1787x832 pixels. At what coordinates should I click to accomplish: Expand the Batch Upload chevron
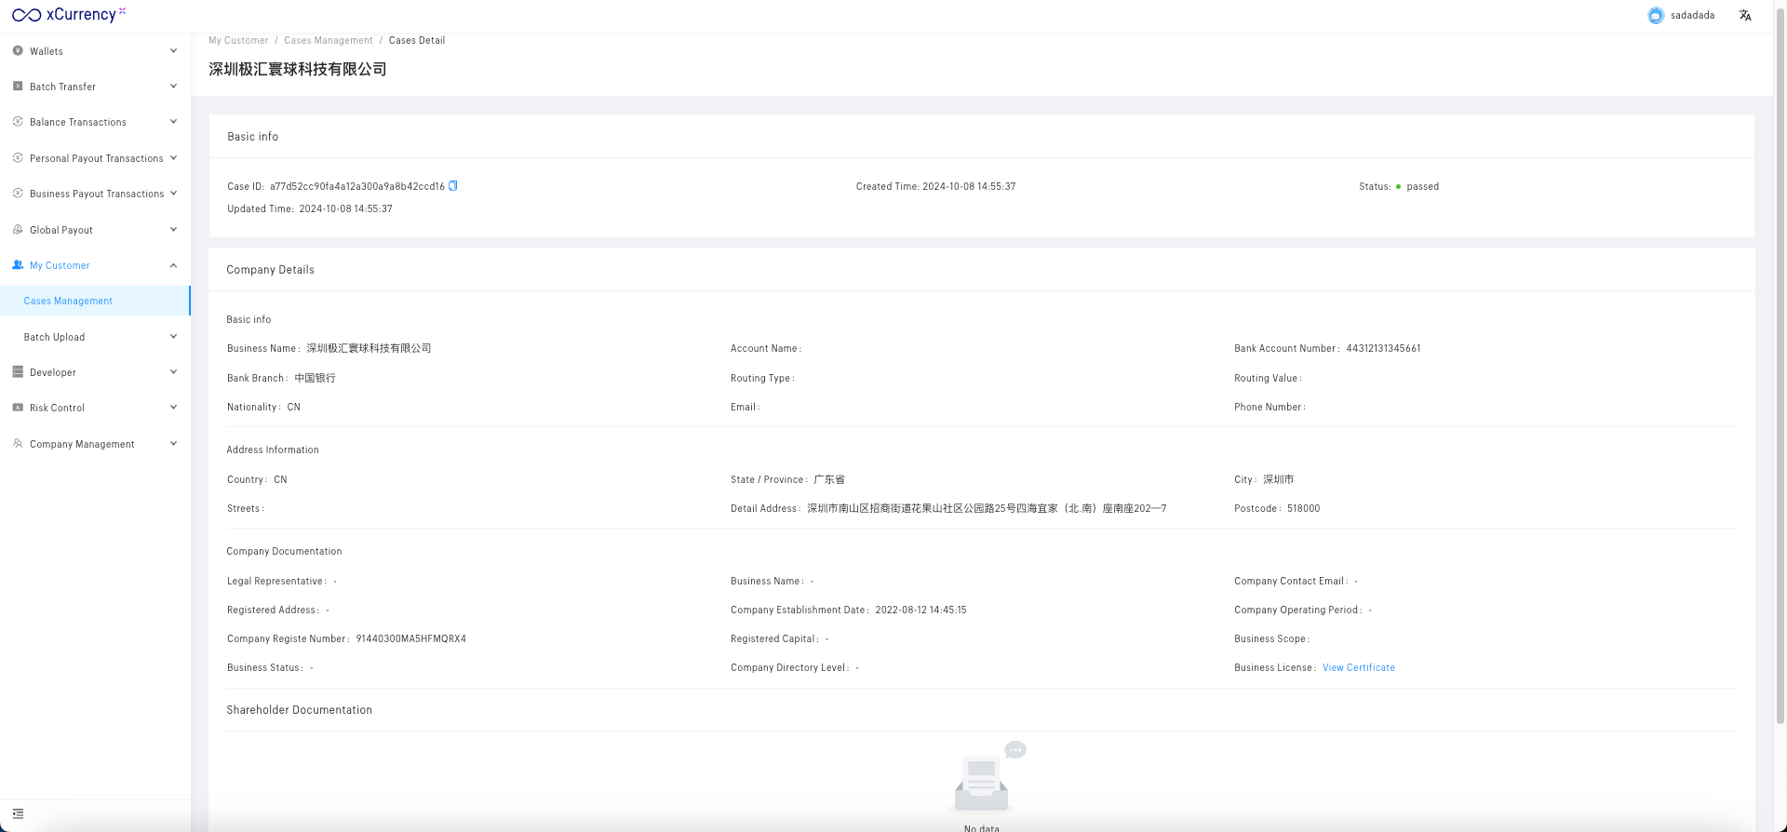click(x=173, y=337)
